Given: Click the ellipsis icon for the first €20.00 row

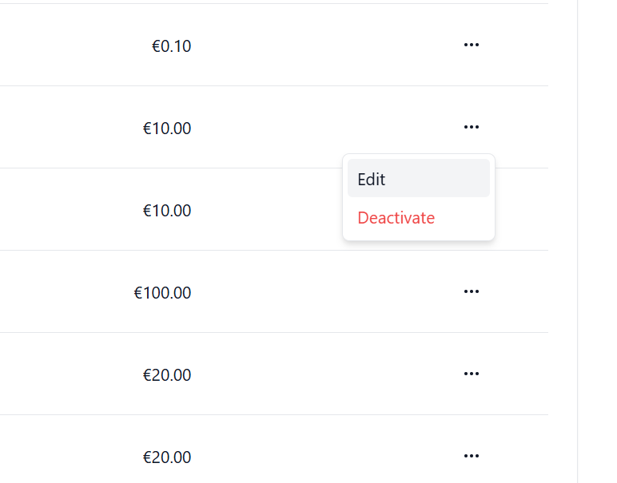Looking at the screenshot, I should [472, 374].
